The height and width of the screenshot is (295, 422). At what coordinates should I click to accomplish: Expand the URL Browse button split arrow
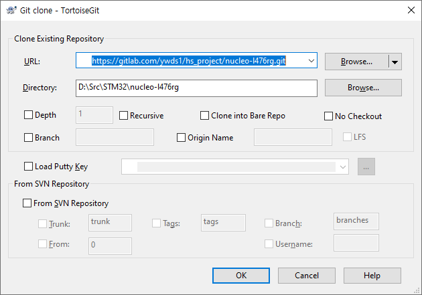[395, 62]
